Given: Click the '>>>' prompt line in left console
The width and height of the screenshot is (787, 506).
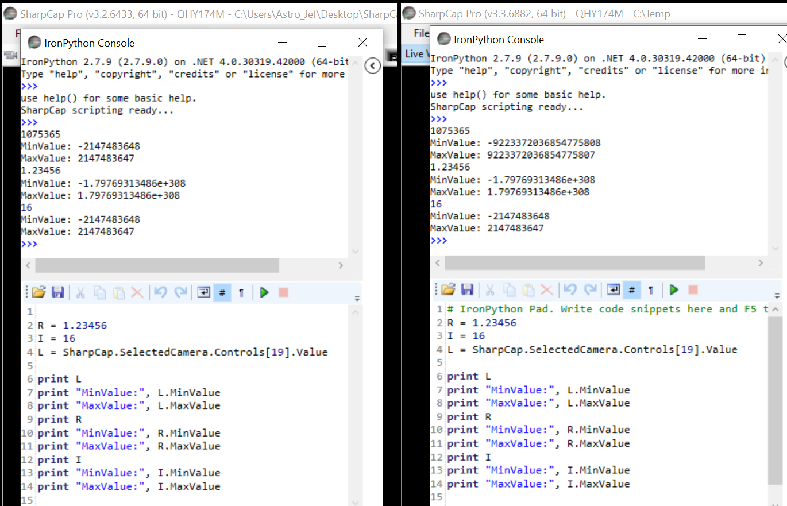Looking at the screenshot, I should (29, 244).
